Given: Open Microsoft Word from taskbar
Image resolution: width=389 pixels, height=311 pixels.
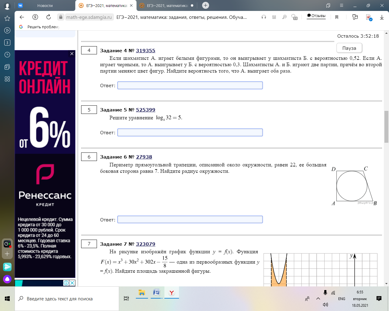Looking at the screenshot, I should [x=157, y=293].
